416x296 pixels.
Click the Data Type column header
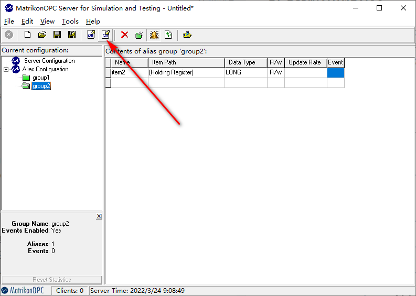click(246, 62)
